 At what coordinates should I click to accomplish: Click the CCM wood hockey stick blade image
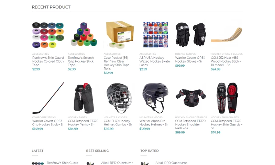(227, 35)
